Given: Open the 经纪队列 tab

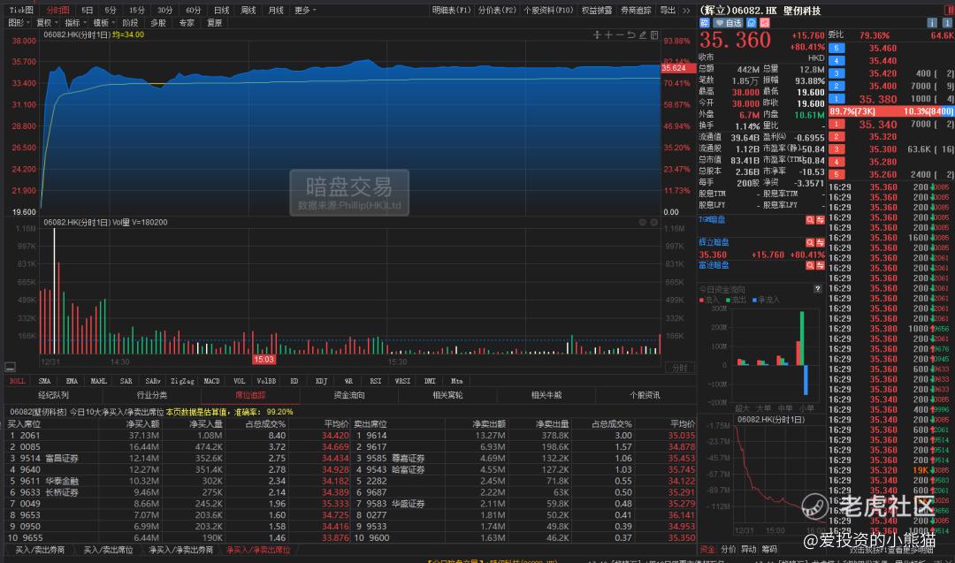Looking at the screenshot, I should tap(53, 395).
